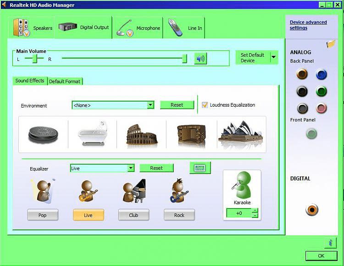Switch to the Microphone tab
Screen dimensions: 344x266
138,28
